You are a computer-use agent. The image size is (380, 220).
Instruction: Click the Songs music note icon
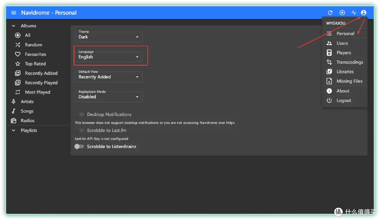[14, 111]
